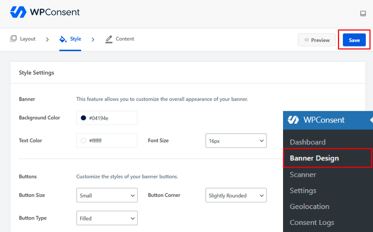Open the inbox icon at top right

(363, 14)
